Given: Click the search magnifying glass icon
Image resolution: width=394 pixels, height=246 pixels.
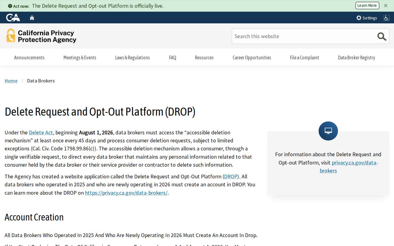Looking at the screenshot, I should (x=382, y=36).
